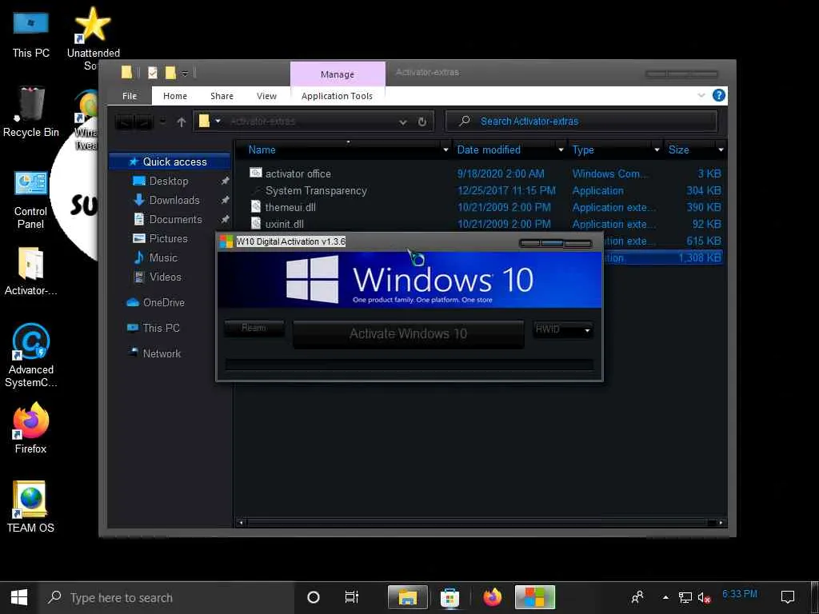
Task: Select the Manage contextual tab
Action: (338, 74)
